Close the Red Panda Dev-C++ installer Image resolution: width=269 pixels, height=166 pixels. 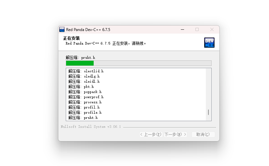[x=212, y=30]
